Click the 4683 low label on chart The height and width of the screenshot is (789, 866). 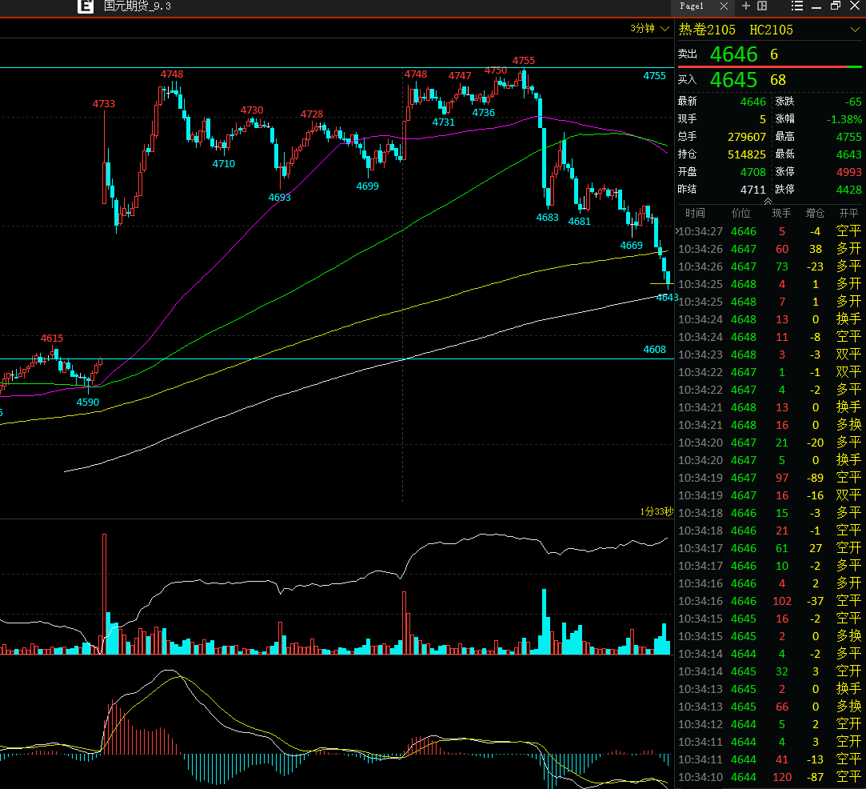pos(547,217)
